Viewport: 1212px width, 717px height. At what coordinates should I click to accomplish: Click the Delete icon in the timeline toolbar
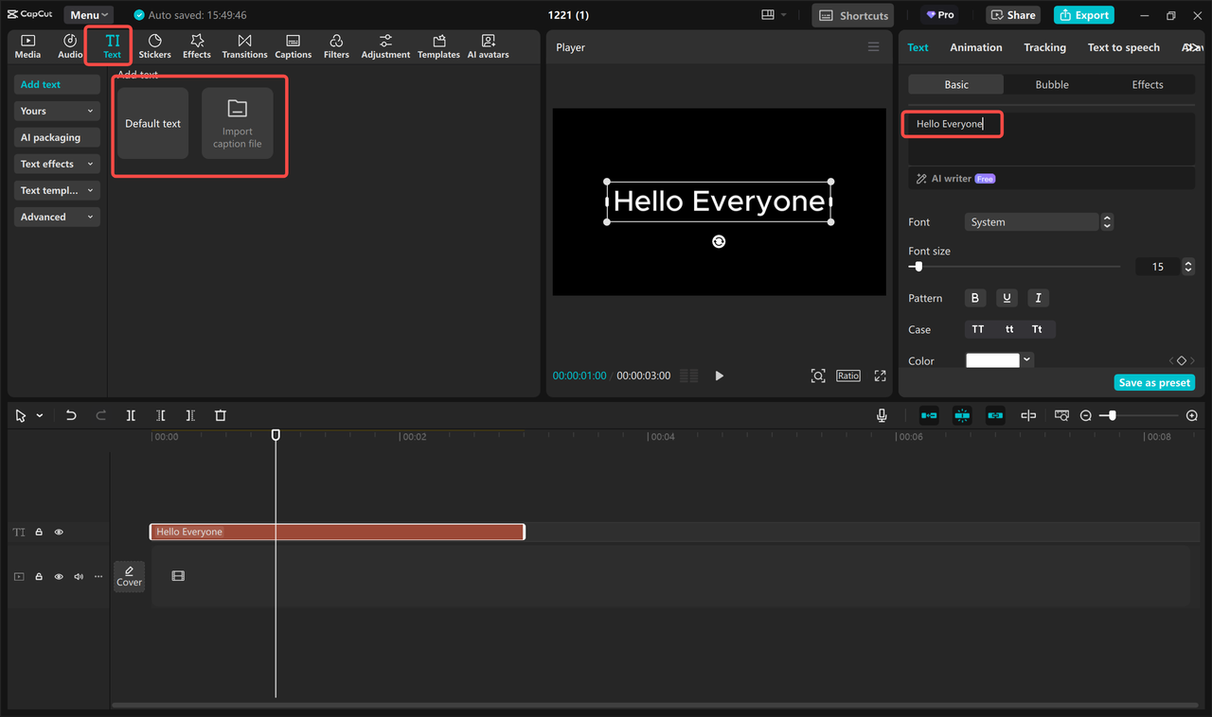pos(220,415)
